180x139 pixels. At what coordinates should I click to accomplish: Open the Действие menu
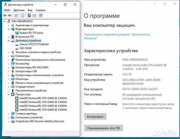tap(19, 10)
